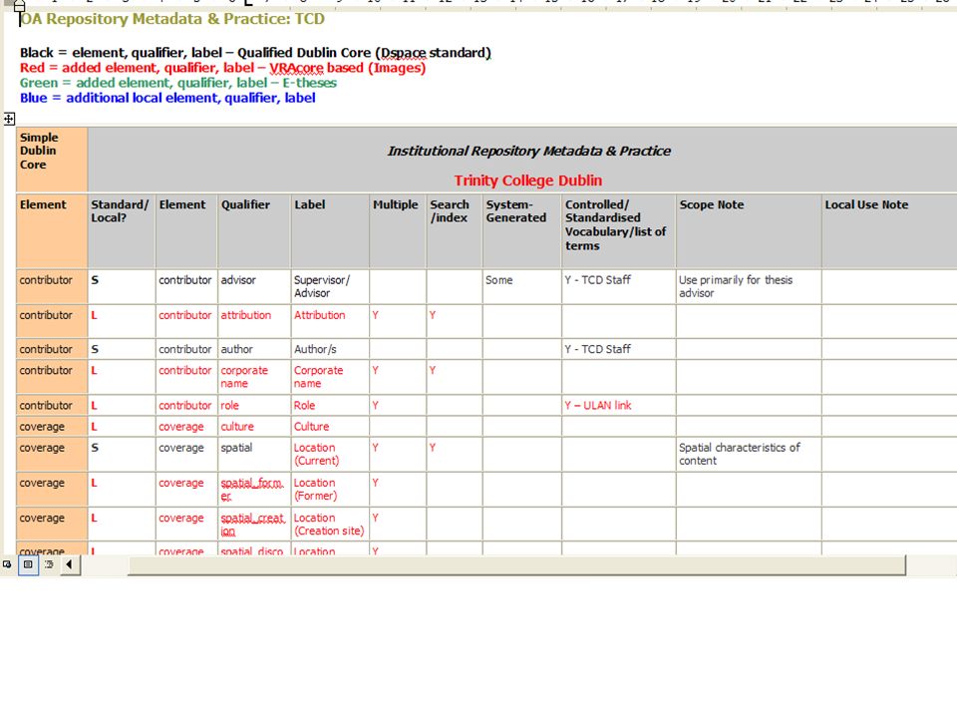The image size is (957, 718).
Task: Click the red legend line about VRAcore images
Action: click(x=222, y=68)
